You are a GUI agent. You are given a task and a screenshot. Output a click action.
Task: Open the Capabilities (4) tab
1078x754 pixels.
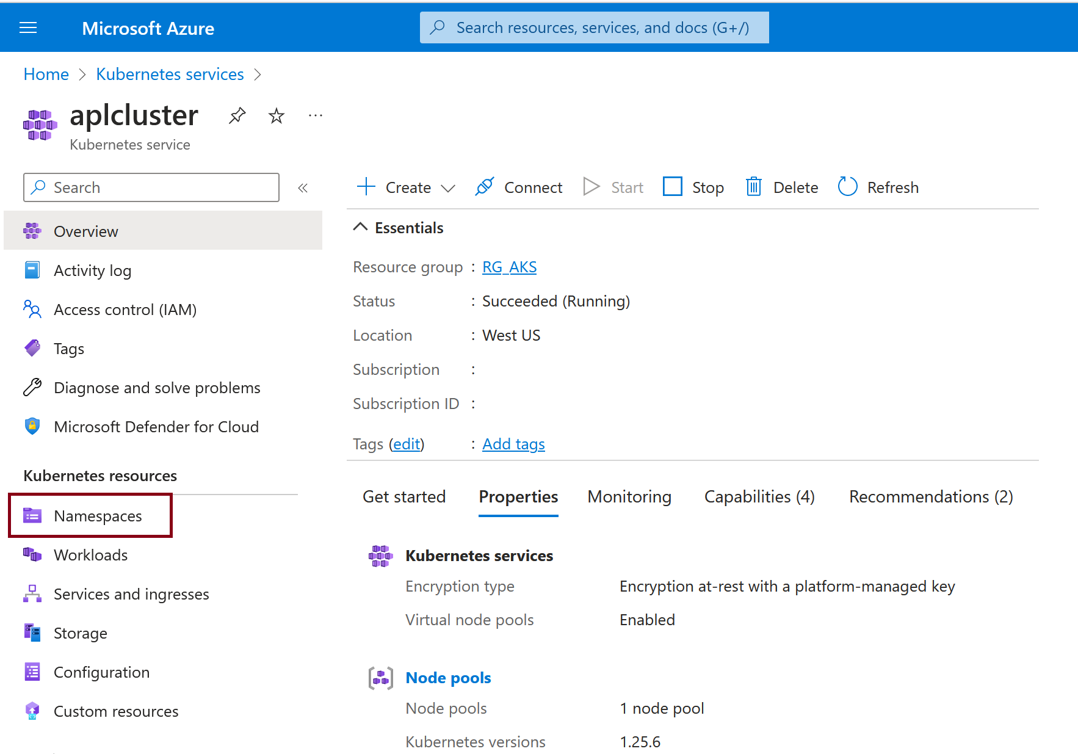click(x=759, y=497)
